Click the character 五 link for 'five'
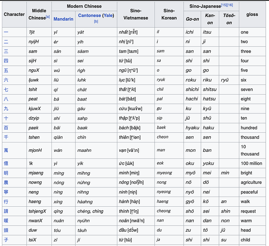This screenshot has height=246, width=269. pos(6,70)
